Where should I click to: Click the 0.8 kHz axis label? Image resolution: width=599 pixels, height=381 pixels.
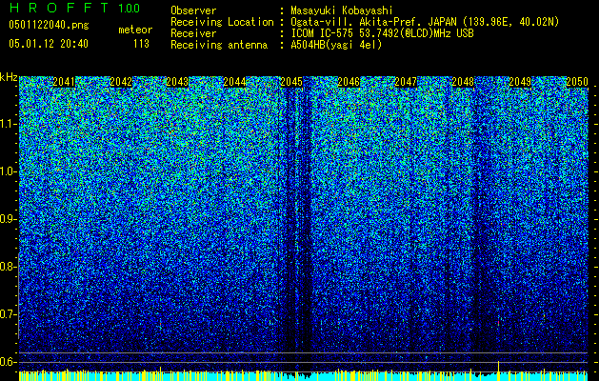[9, 267]
